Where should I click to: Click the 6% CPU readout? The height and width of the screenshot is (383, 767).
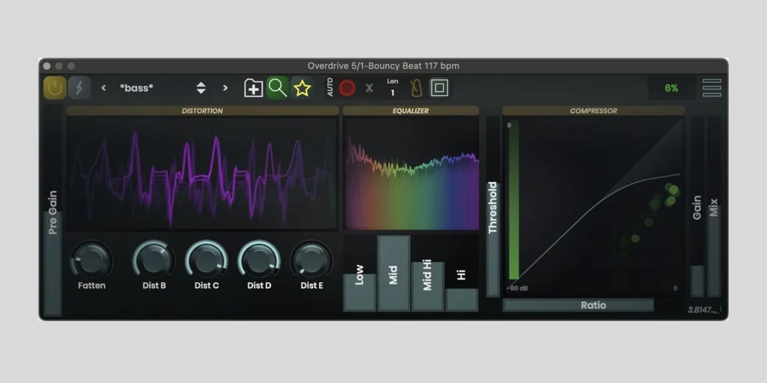click(672, 88)
